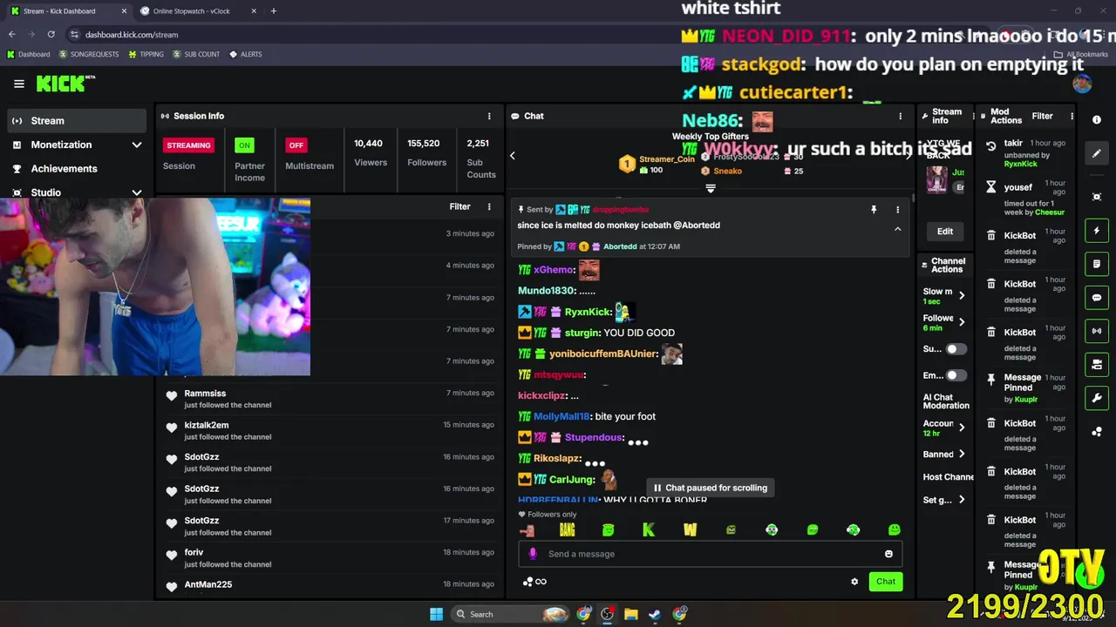Collapse the pinned message chevron
Viewport: 1116px width, 627px height.
(897, 229)
